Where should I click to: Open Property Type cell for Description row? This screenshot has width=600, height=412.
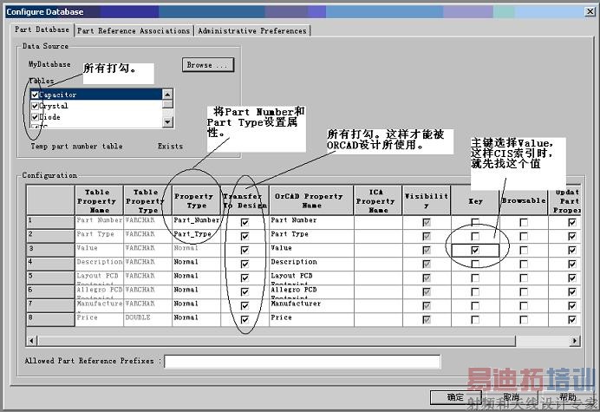[196, 264]
